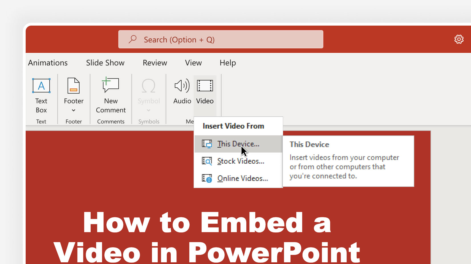Choose This Device... from video menu
This screenshot has width=471, height=264.
(x=238, y=144)
